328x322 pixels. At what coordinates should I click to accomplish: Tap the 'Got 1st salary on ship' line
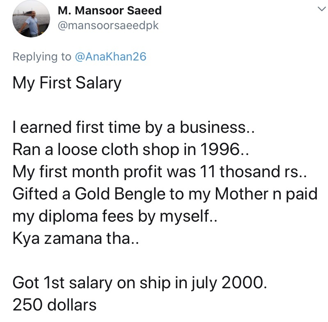pyautogui.click(x=140, y=283)
